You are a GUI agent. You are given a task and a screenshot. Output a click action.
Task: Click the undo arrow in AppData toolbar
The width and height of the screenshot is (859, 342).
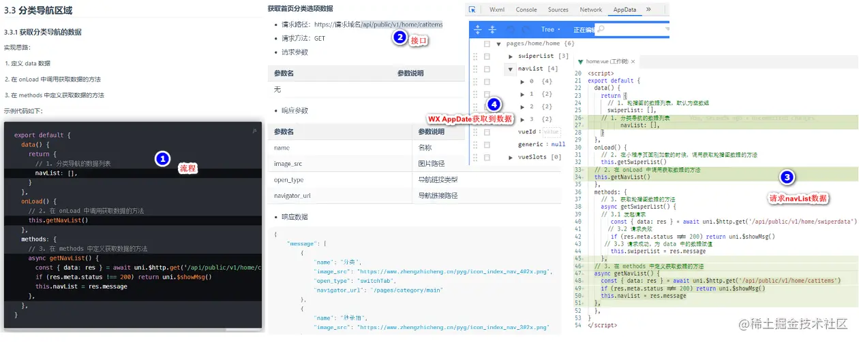click(x=511, y=29)
